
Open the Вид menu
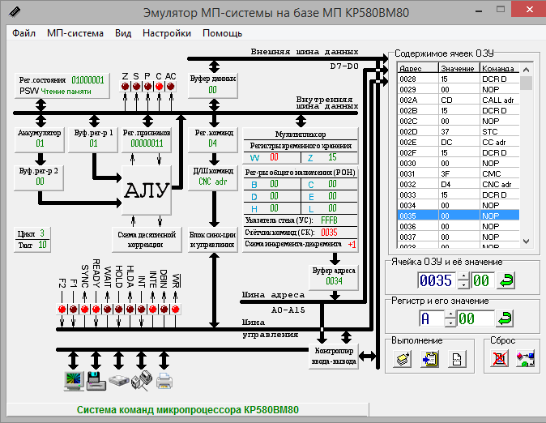pyautogui.click(x=123, y=33)
